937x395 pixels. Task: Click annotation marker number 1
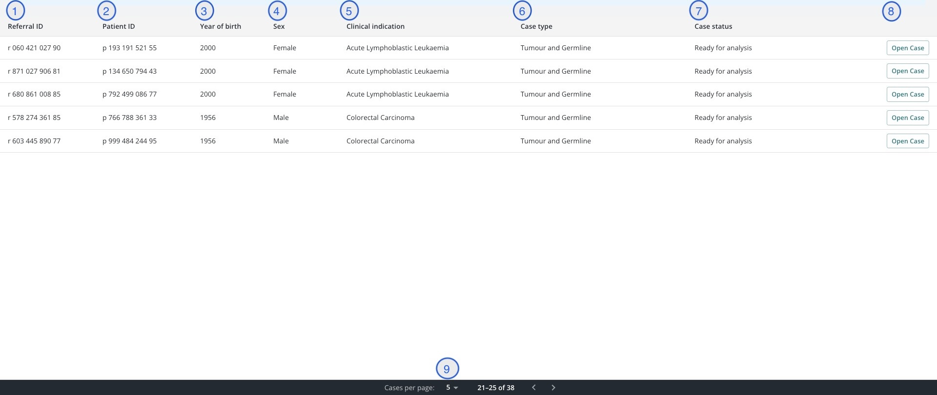point(15,11)
